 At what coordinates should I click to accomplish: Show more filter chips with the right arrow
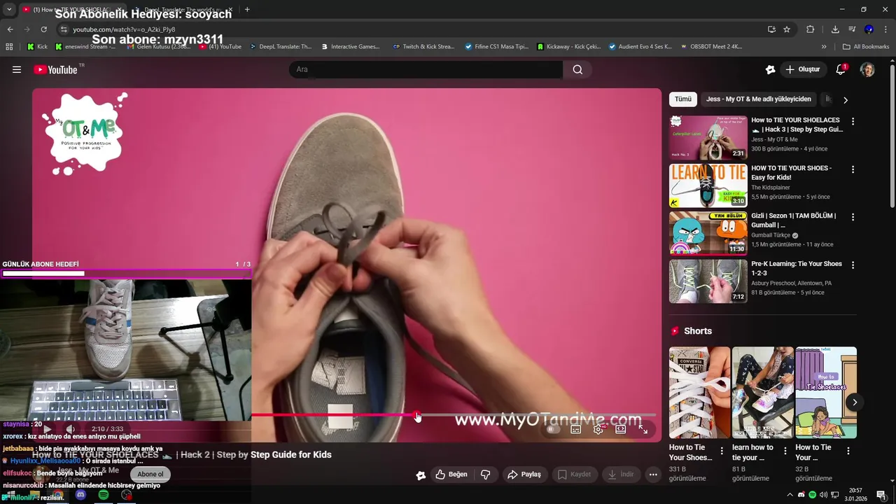845,100
